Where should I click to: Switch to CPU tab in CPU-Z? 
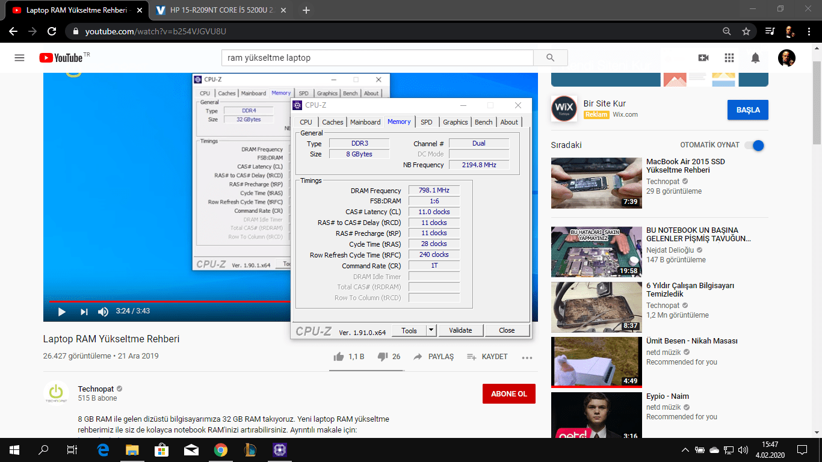(x=306, y=122)
